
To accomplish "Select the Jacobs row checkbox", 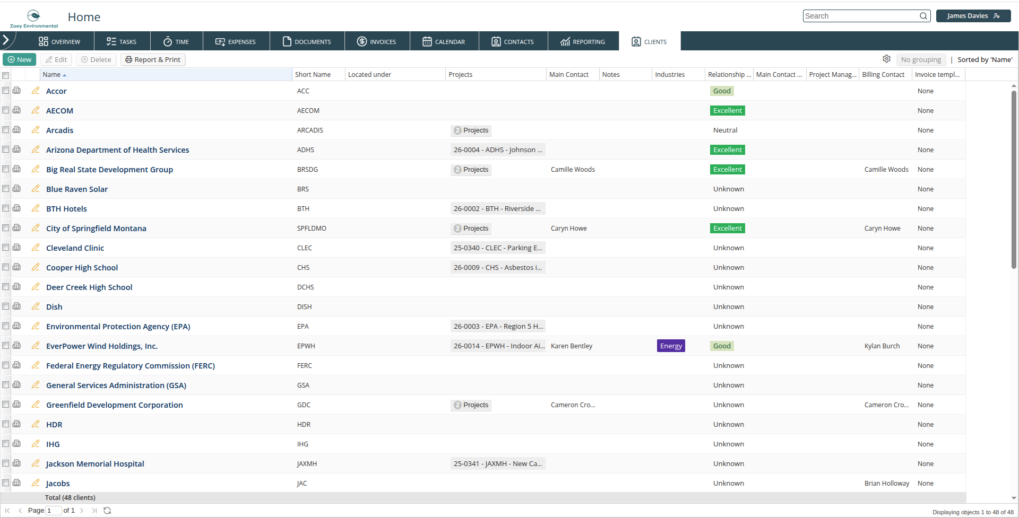I will pyautogui.click(x=6, y=483).
